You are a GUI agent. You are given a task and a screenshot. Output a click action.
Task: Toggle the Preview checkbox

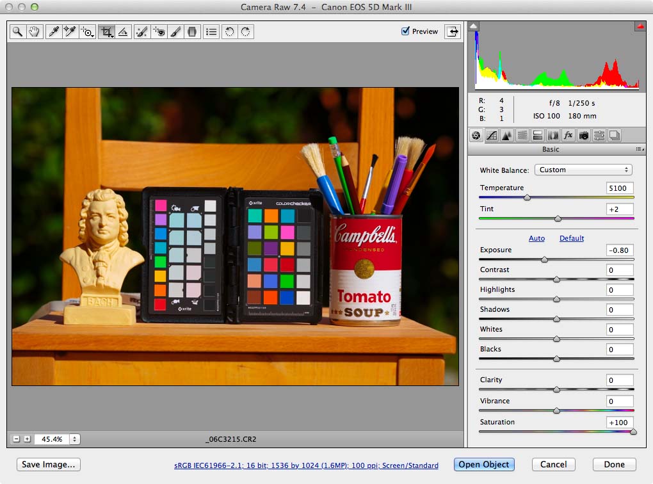(x=405, y=31)
